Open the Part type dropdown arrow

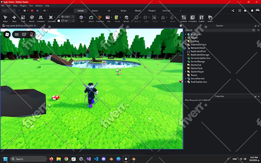coord(85,17)
